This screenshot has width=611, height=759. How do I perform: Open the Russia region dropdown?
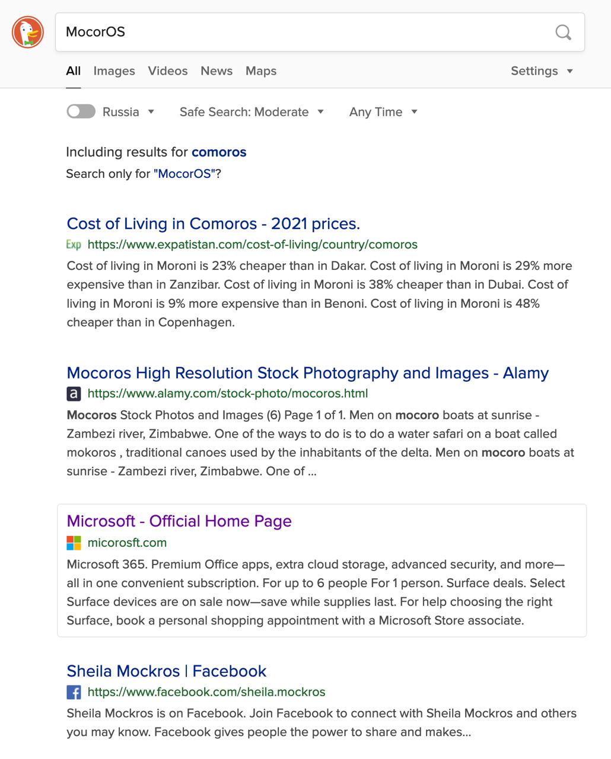[129, 112]
